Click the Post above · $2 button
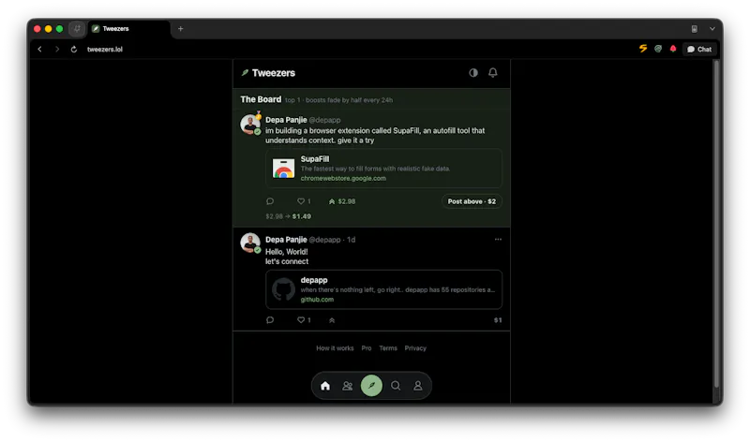 pos(472,201)
